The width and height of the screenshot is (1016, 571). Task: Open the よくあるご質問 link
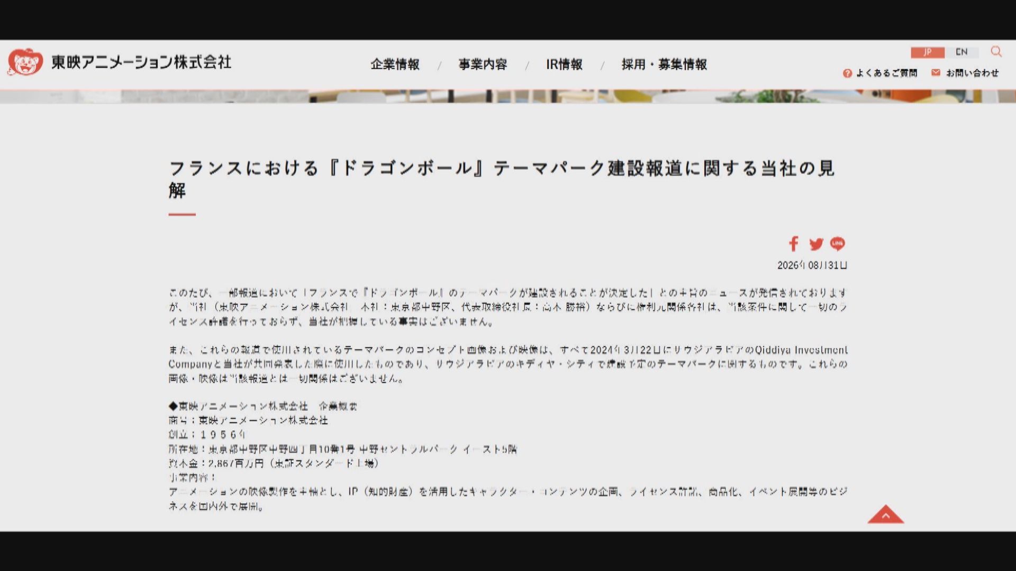point(886,73)
